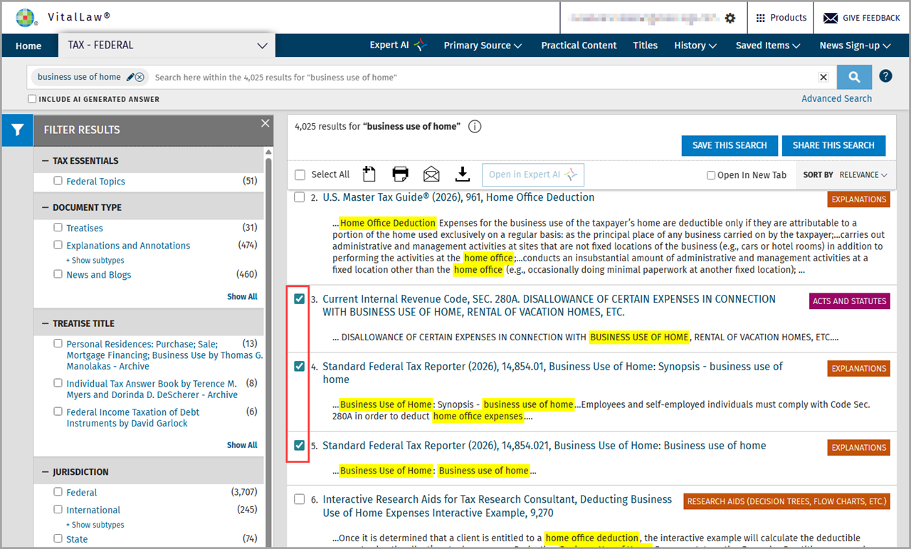Image resolution: width=911 pixels, height=549 pixels.
Task: Filter by News and Blogs checkbox
Action: (58, 274)
